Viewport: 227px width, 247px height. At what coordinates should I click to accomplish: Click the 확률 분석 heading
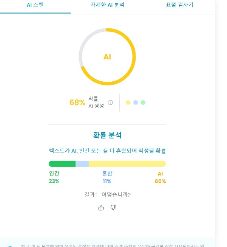(x=107, y=135)
